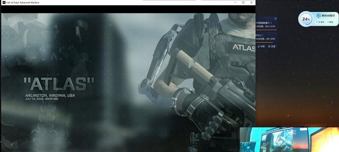The width and height of the screenshot is (339, 152).
Task: Click the Call of Duty? Advanced Warfare title text
Action: [x=23, y=3]
